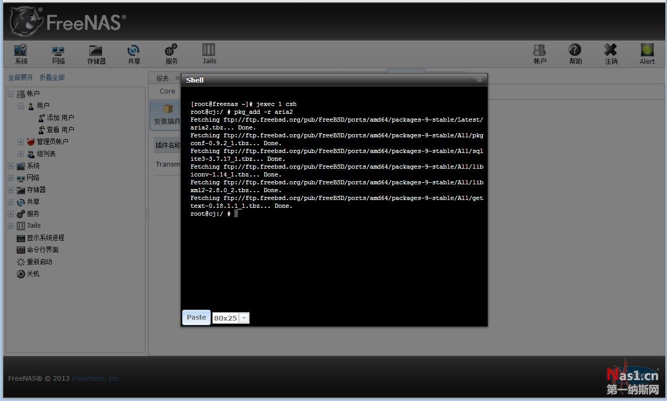Select 添加 用户 in the tree
Image resolution: width=667 pixels, height=401 pixels.
click(60, 118)
